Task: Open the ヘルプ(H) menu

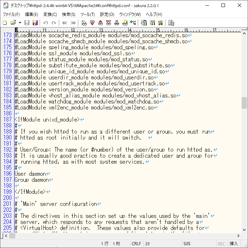Action: (154, 14)
